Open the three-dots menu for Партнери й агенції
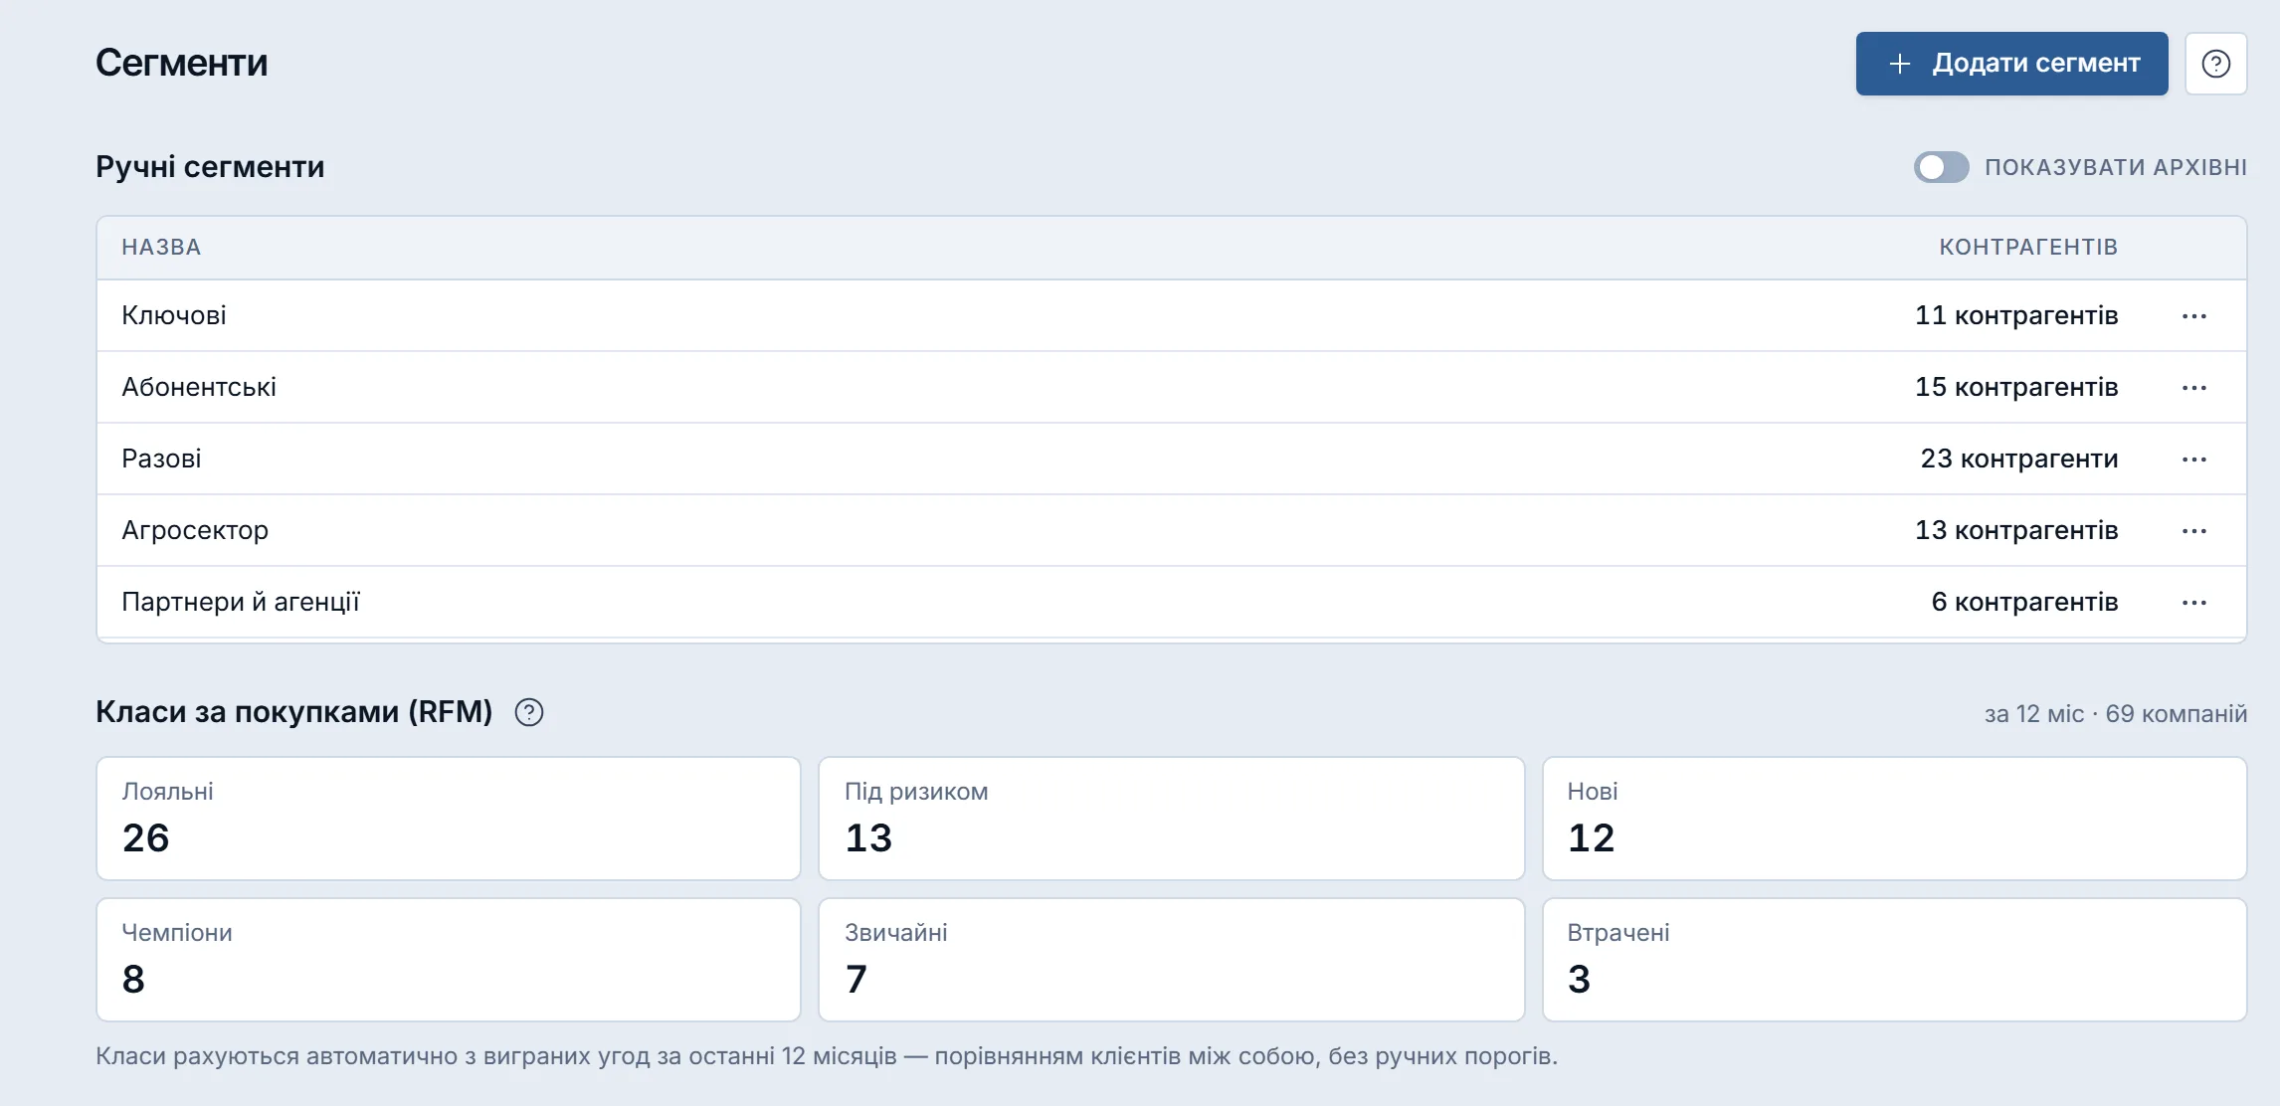This screenshot has height=1106, width=2280. tap(2194, 603)
